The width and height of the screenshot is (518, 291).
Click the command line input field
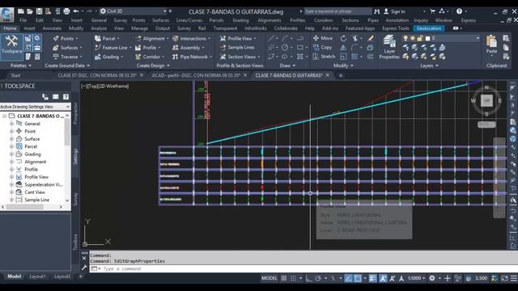pos(297,269)
